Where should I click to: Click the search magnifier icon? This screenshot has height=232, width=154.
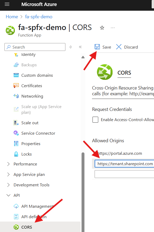(9, 47)
